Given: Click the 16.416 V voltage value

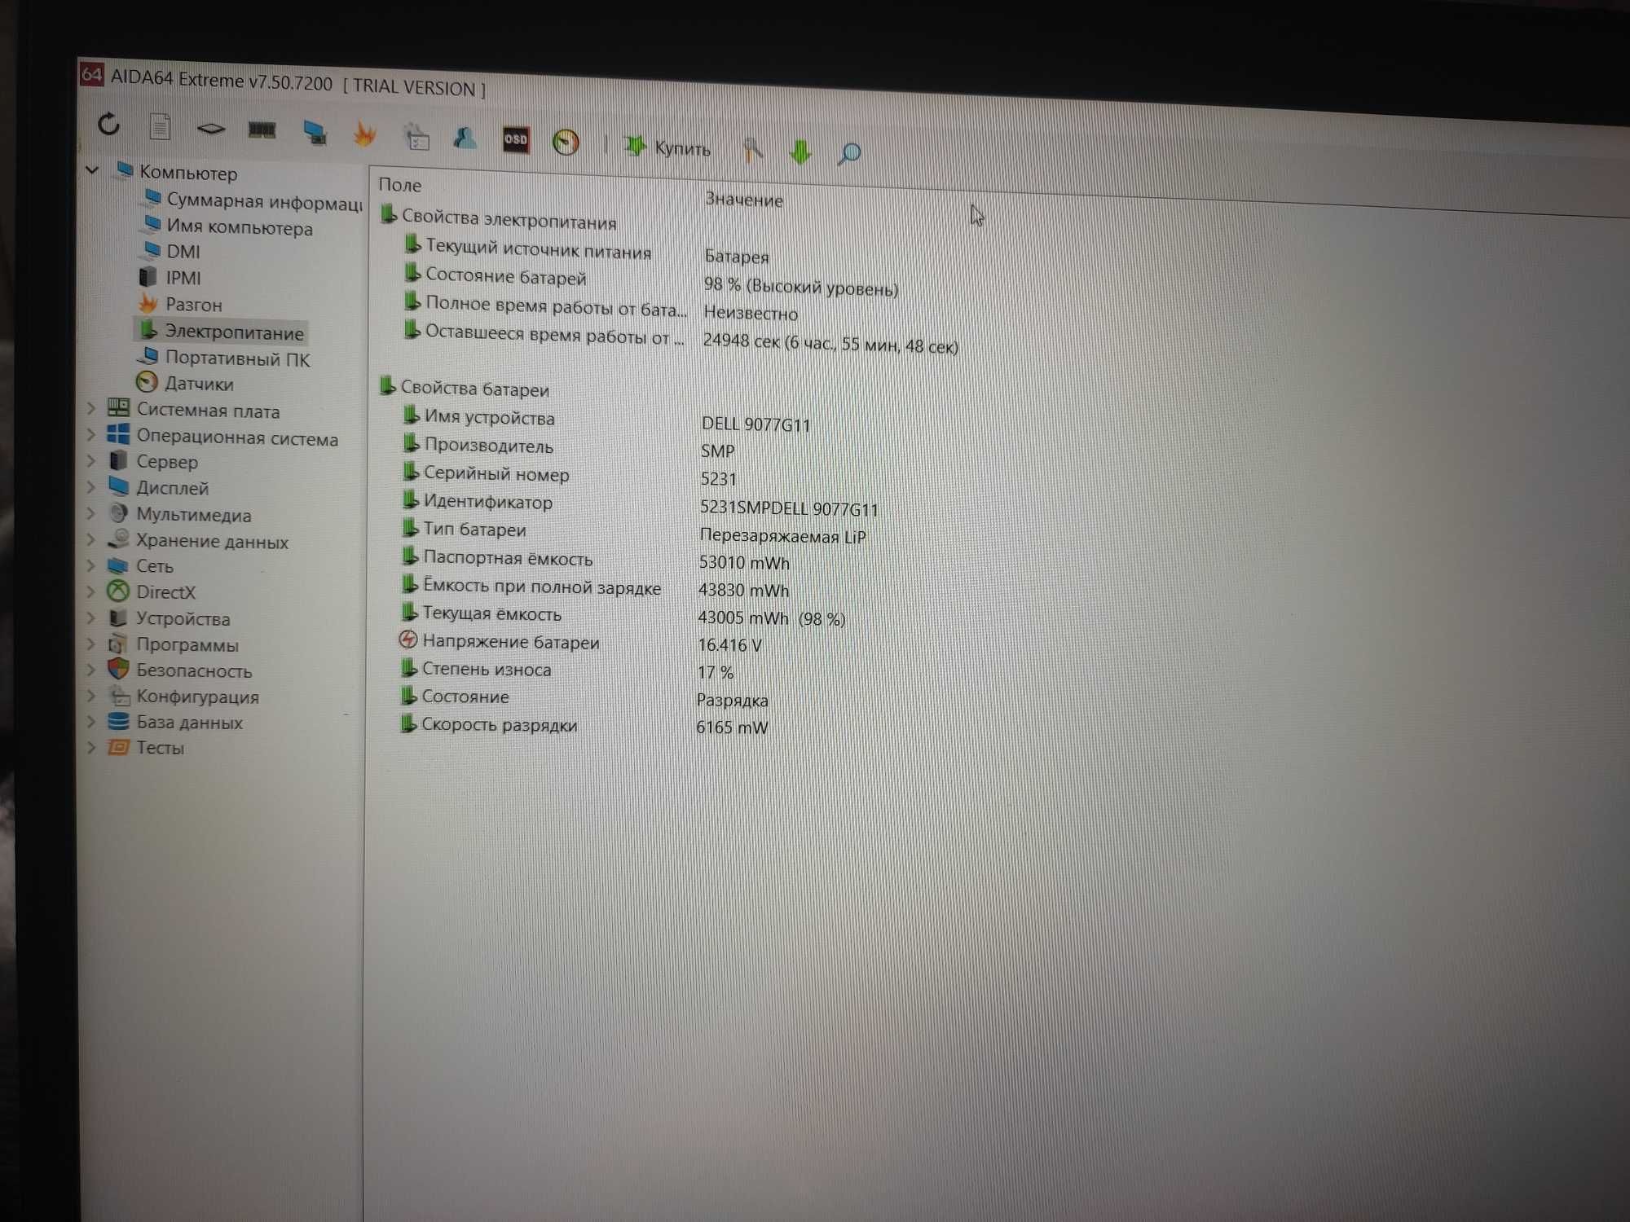Looking at the screenshot, I should [729, 644].
